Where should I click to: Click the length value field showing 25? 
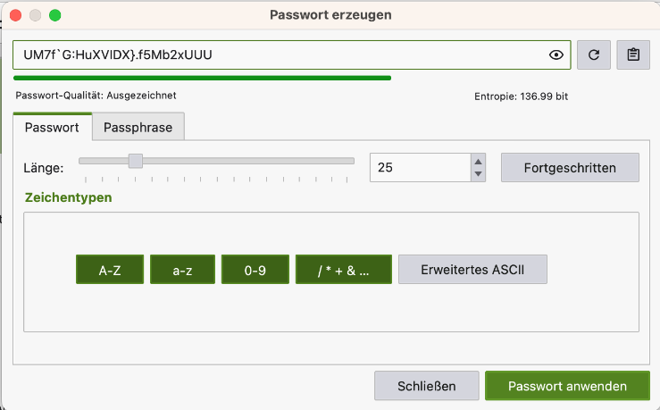pyautogui.click(x=418, y=167)
